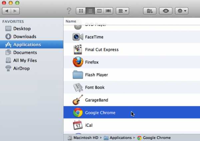This screenshot has height=141, width=200.
Task: Create a new folder
Action: point(150,11)
